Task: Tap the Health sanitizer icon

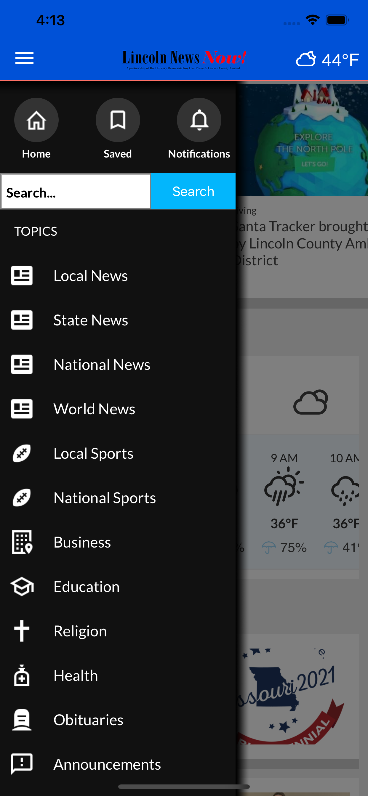Action: [x=22, y=675]
